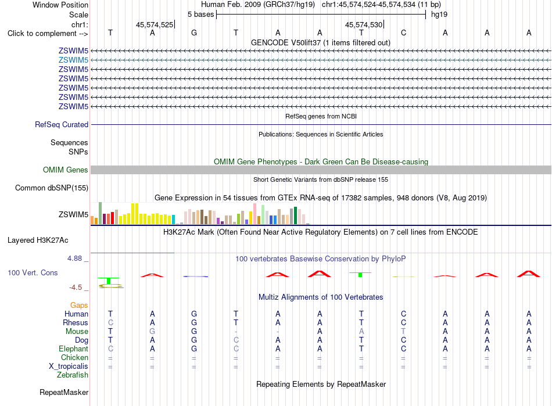Viewport: 552px width, 406px height.
Task: Open 'Publications: Sequences in Scientific Articles' title
Action: [321, 134]
